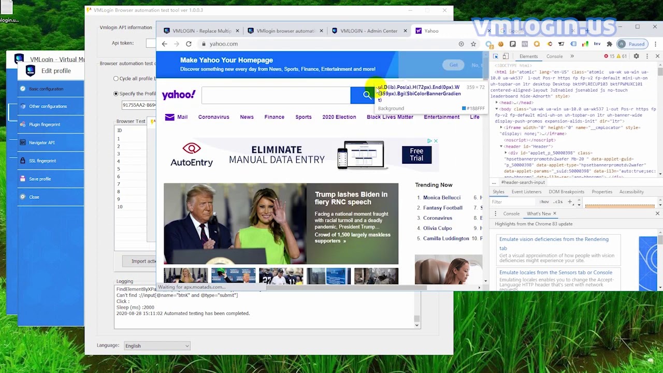663x373 pixels.
Task: Bookmark this page with the star icon
Action: 473,44
